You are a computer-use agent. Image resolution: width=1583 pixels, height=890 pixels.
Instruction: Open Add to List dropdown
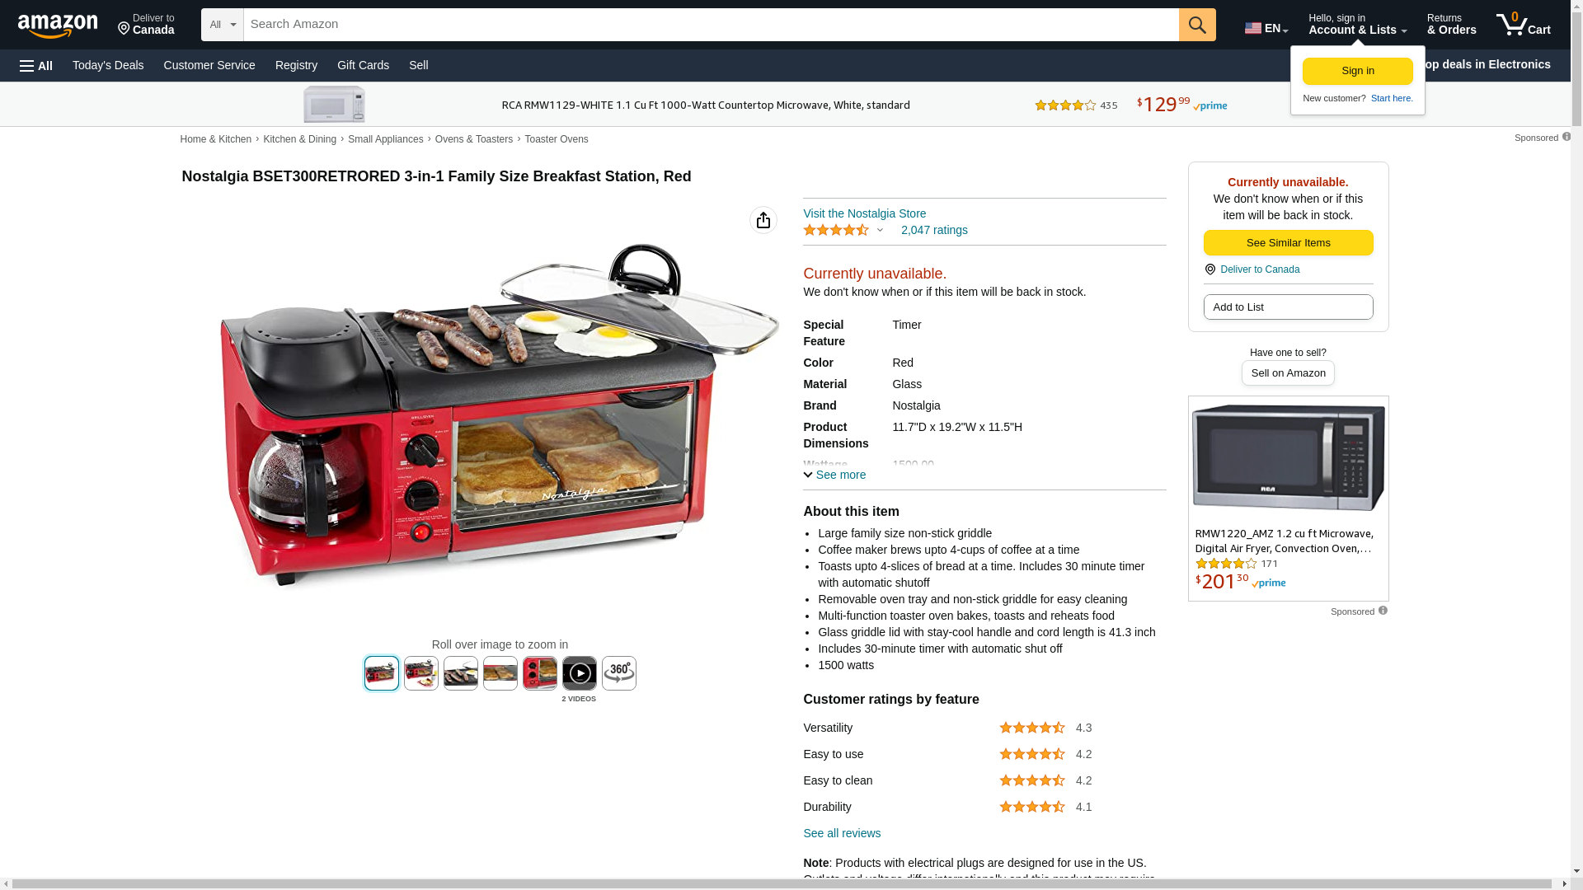click(1288, 307)
